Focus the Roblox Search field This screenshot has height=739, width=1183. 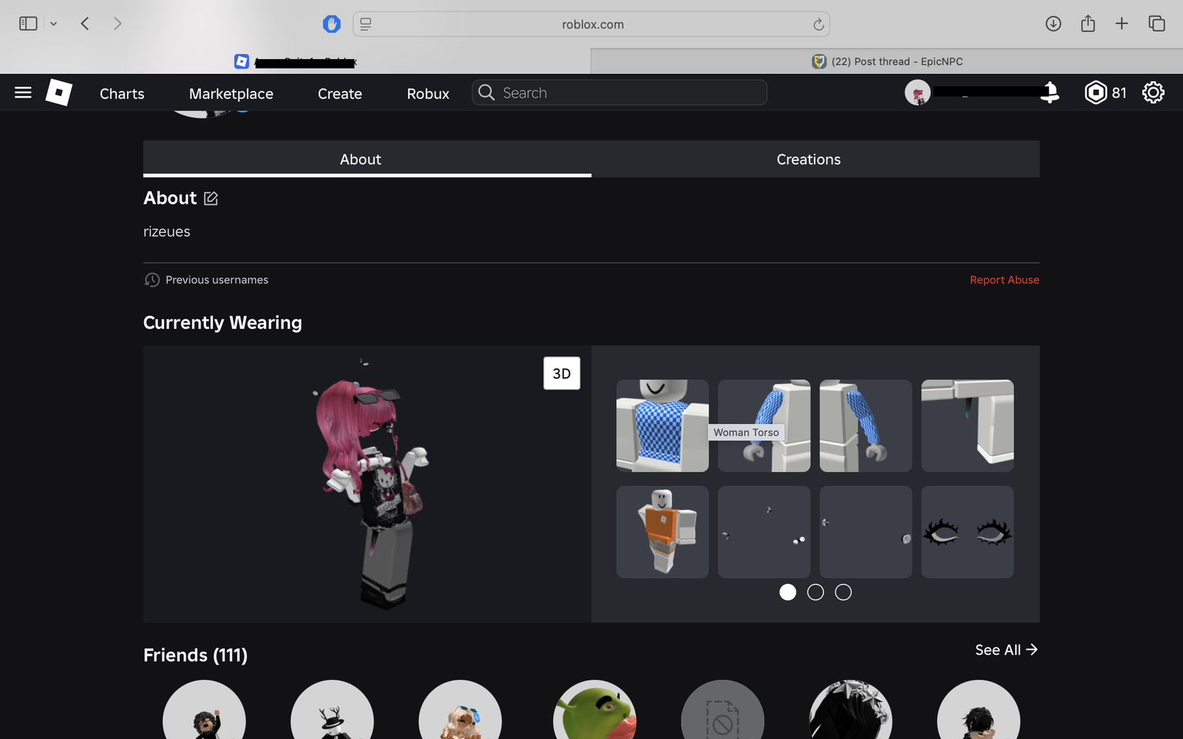(620, 92)
